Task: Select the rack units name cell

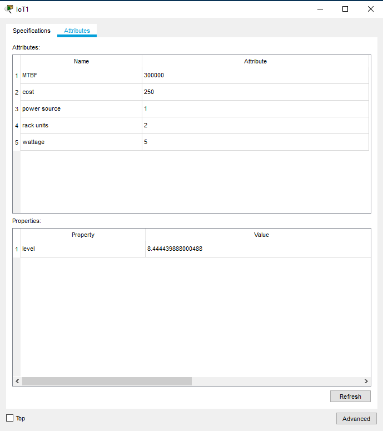Action: pos(81,126)
